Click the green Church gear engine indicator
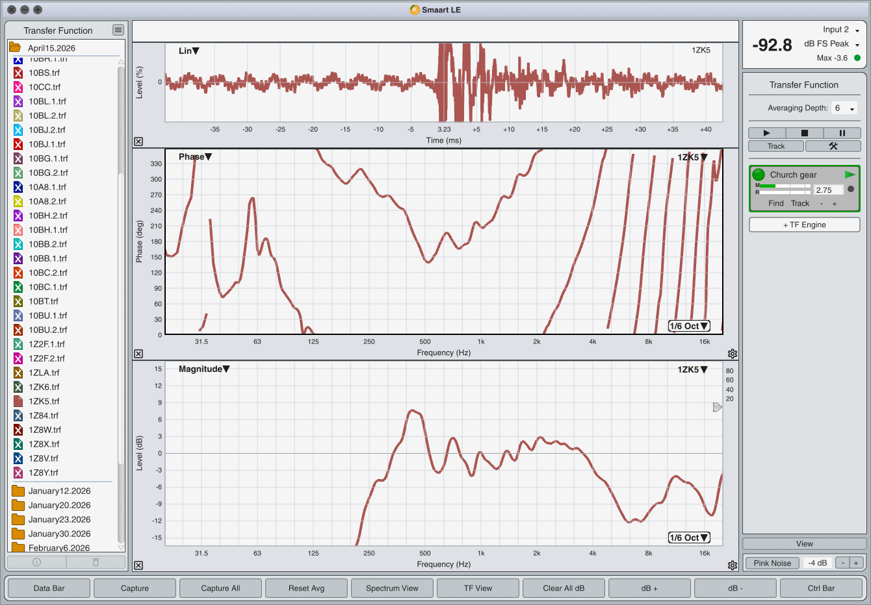Image resolution: width=871 pixels, height=605 pixels. pos(759,175)
